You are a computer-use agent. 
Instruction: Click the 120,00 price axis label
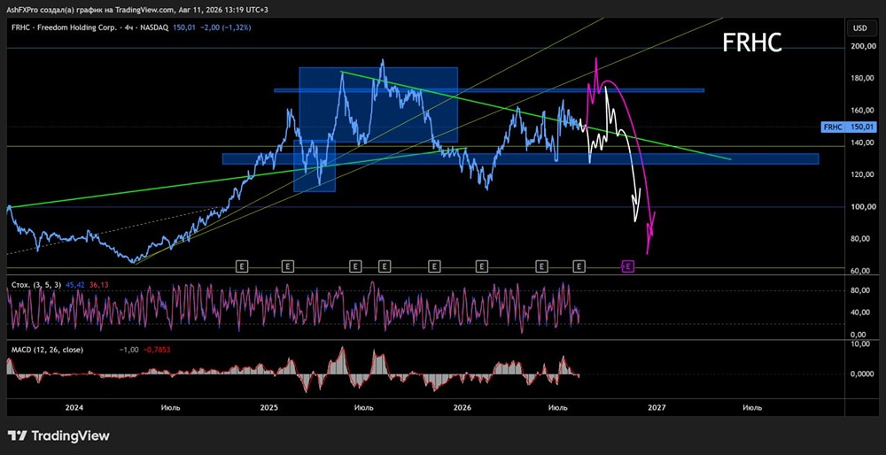click(x=864, y=175)
